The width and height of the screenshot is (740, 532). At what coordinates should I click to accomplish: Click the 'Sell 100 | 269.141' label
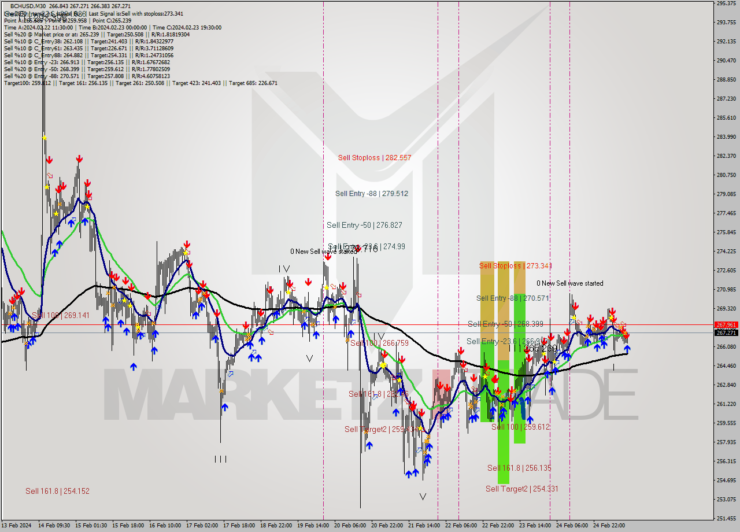pos(61,315)
